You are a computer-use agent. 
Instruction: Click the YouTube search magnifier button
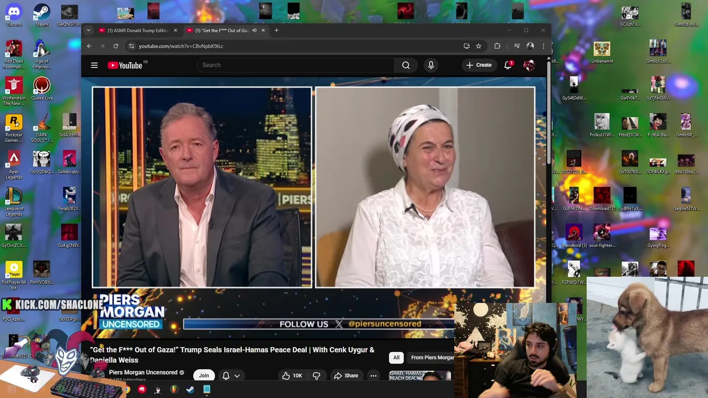[x=406, y=65]
